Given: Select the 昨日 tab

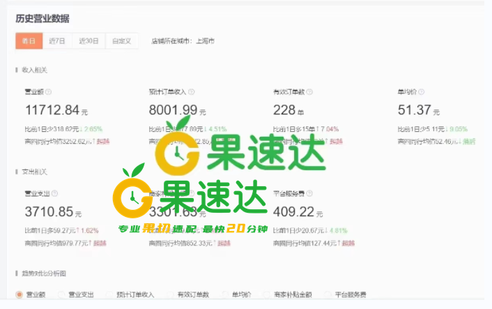Looking at the screenshot, I should pos(29,41).
